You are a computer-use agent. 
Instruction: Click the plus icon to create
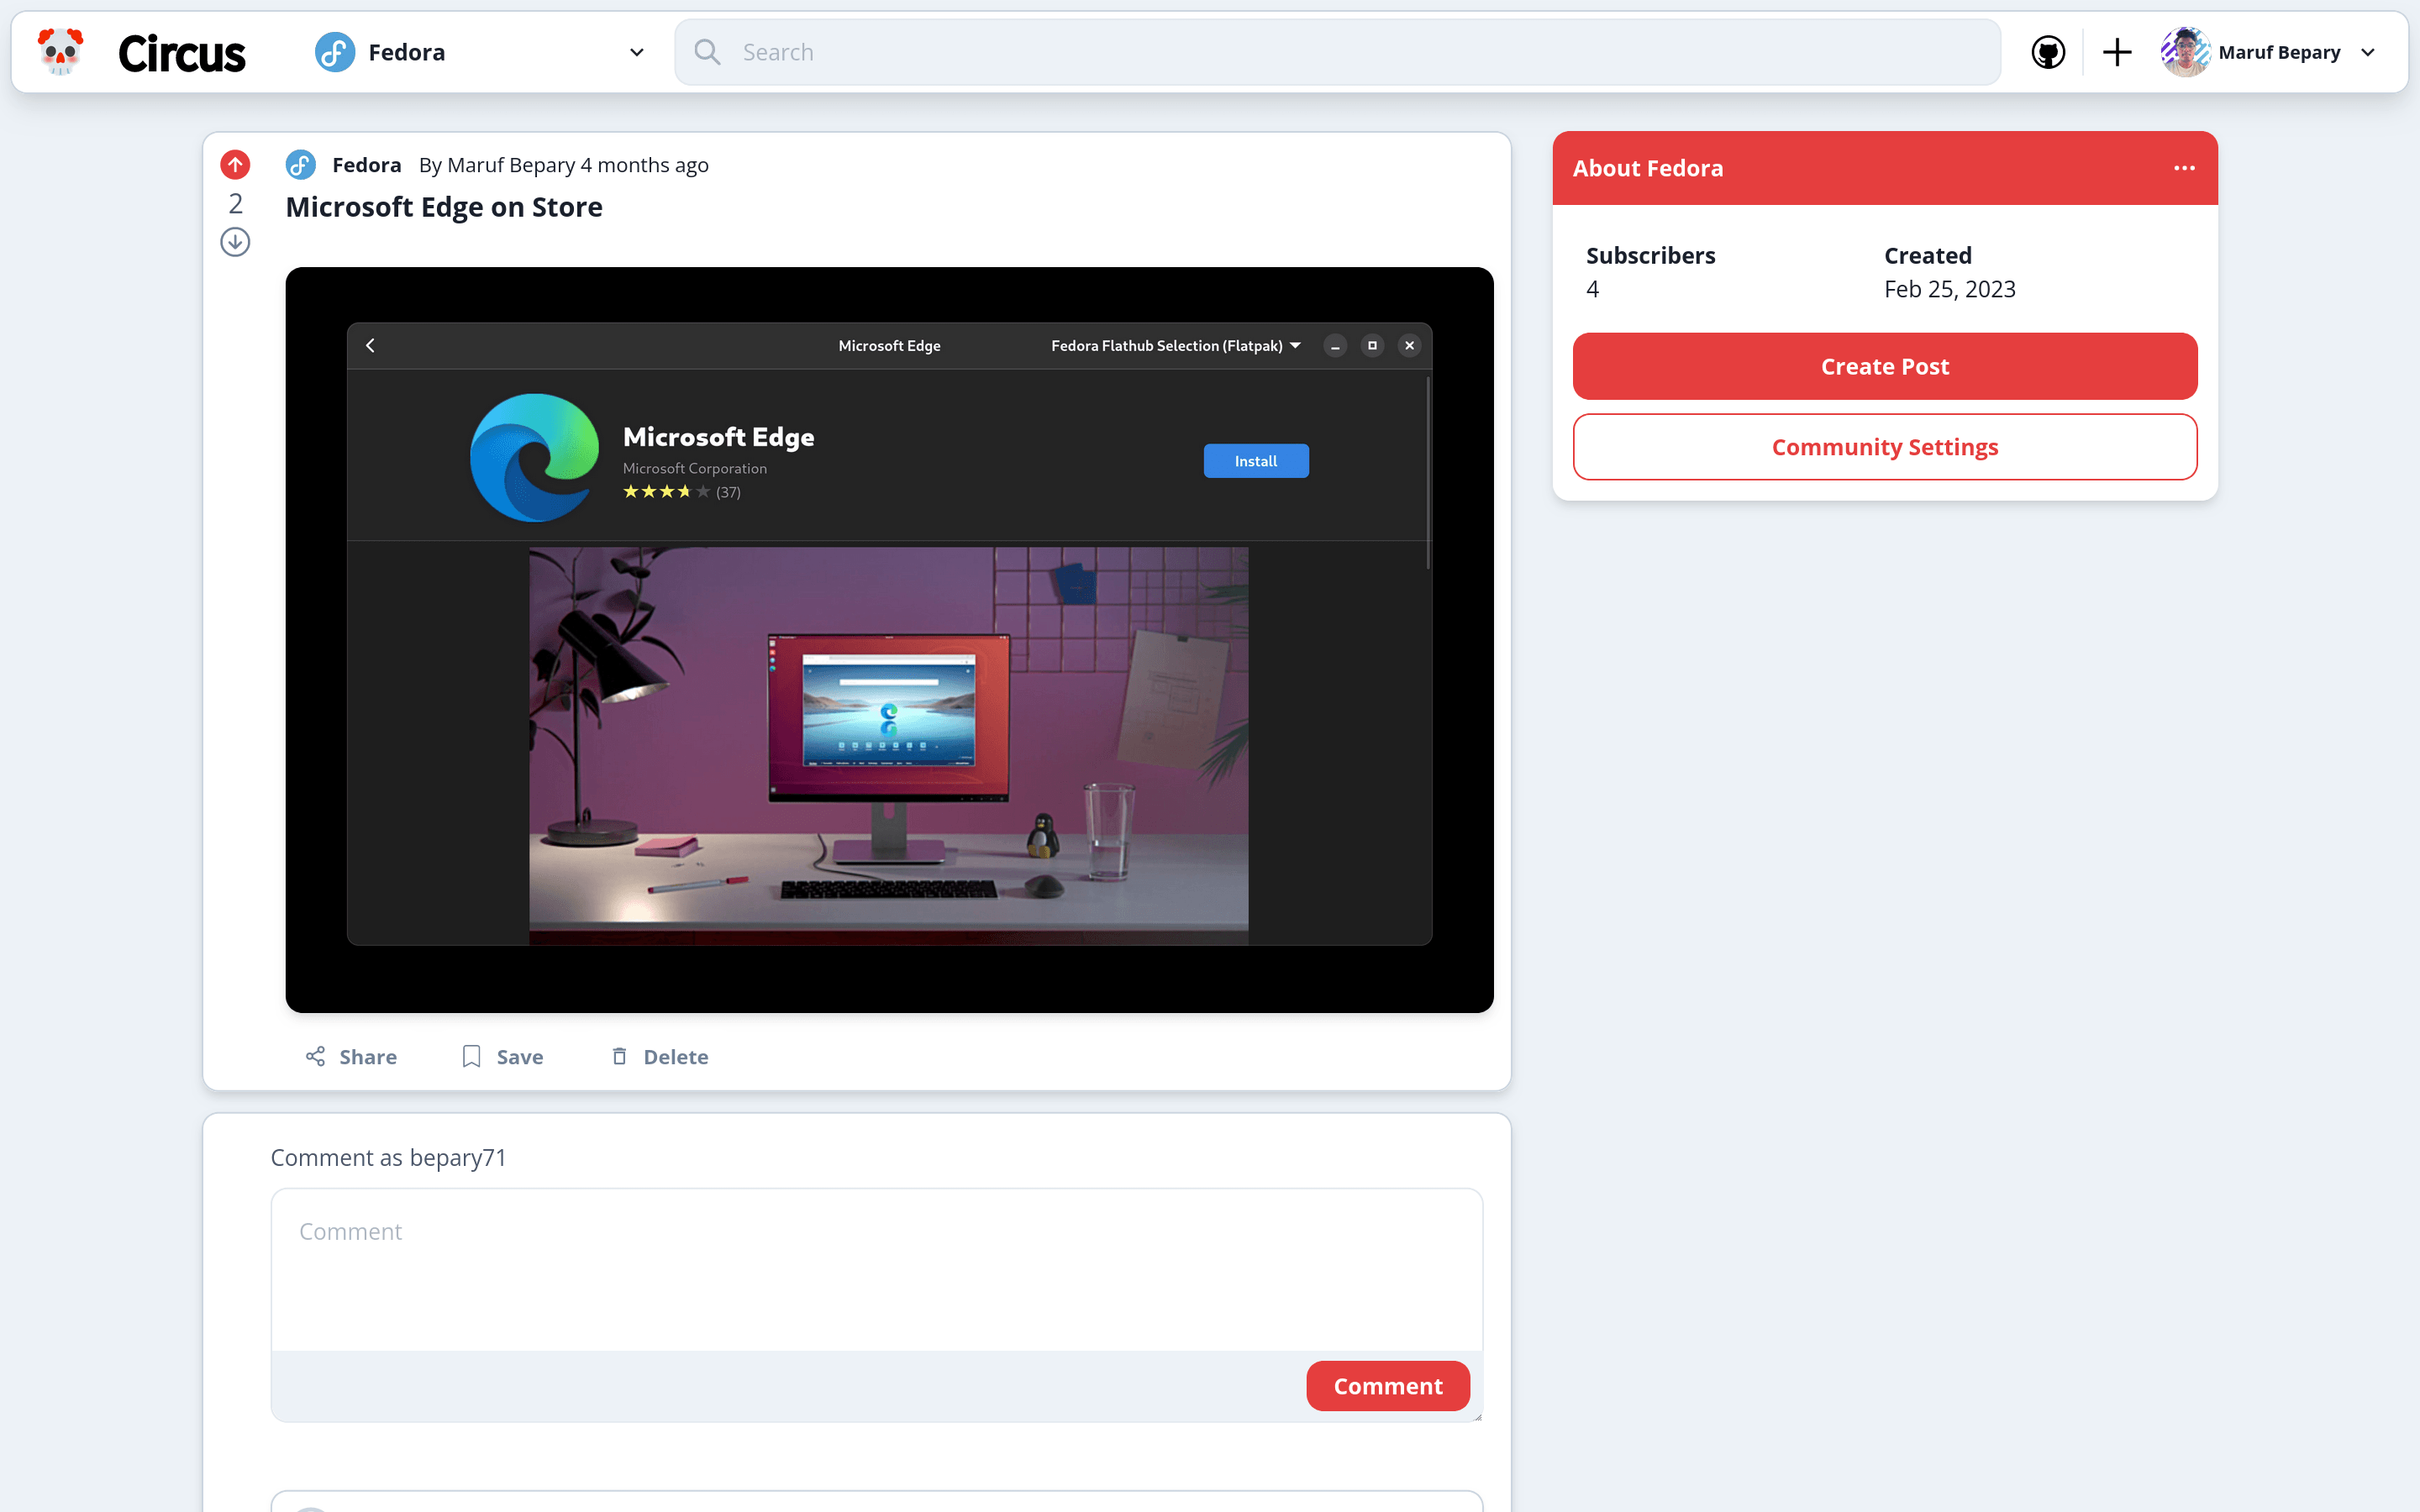pos(2117,52)
